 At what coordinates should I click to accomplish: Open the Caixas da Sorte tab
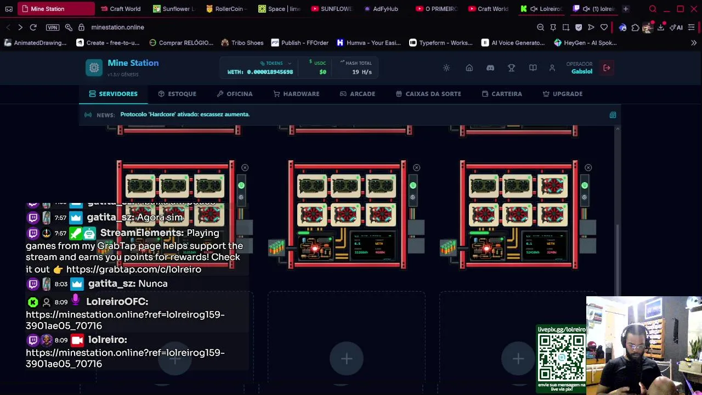click(428, 94)
